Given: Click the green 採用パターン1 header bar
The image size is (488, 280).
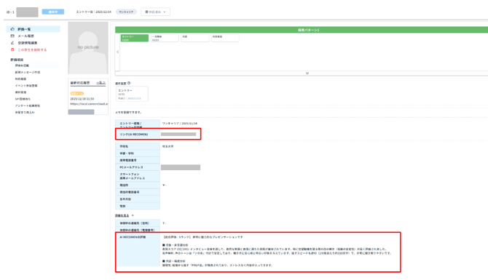Looking at the screenshot, I should click(x=302, y=30).
